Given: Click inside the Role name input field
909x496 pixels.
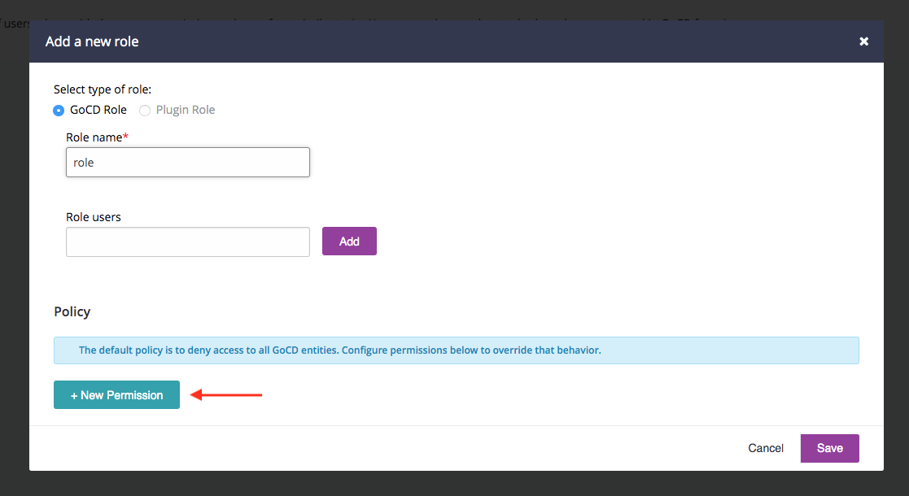Looking at the screenshot, I should click(187, 162).
